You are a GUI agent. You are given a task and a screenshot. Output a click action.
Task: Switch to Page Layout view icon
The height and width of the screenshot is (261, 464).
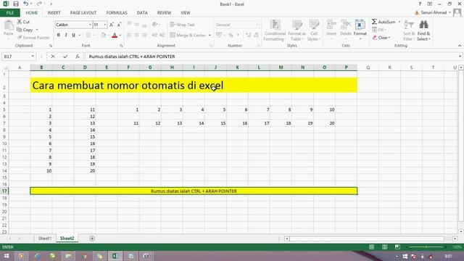tap(384, 246)
